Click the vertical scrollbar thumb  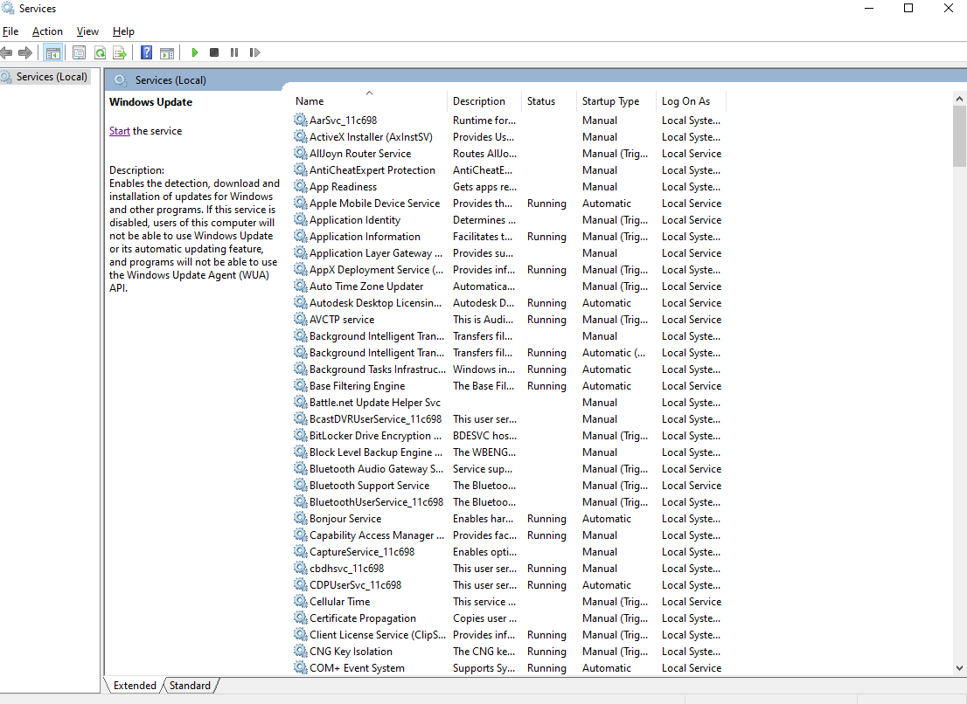pyautogui.click(x=959, y=136)
